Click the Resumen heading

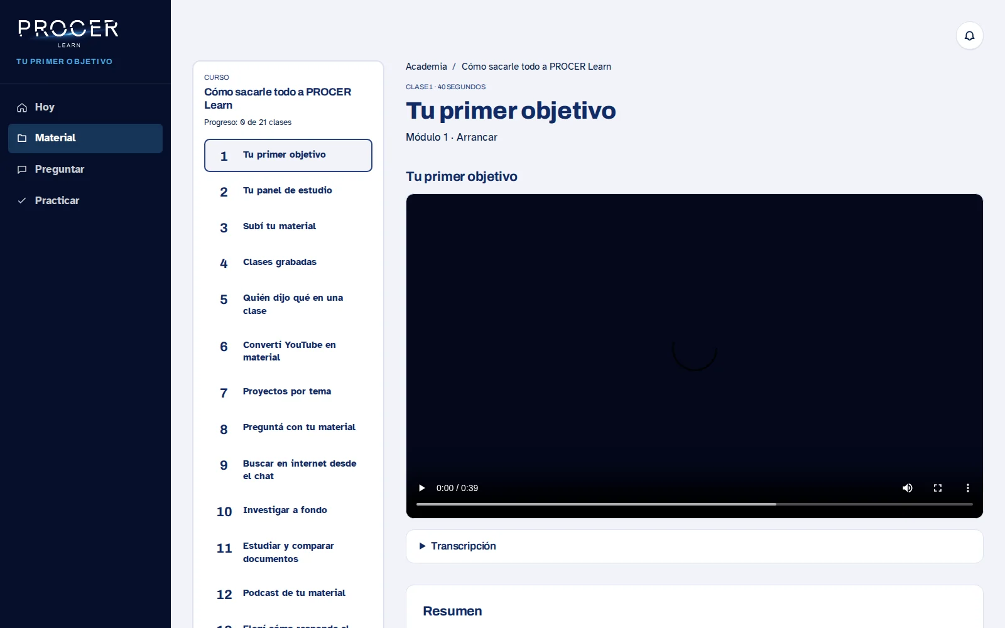[x=452, y=611]
